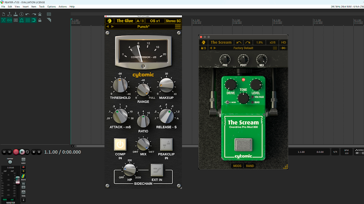The width and height of the screenshot is (364, 204).
Task: Click the transport Record button
Action: point(16,152)
